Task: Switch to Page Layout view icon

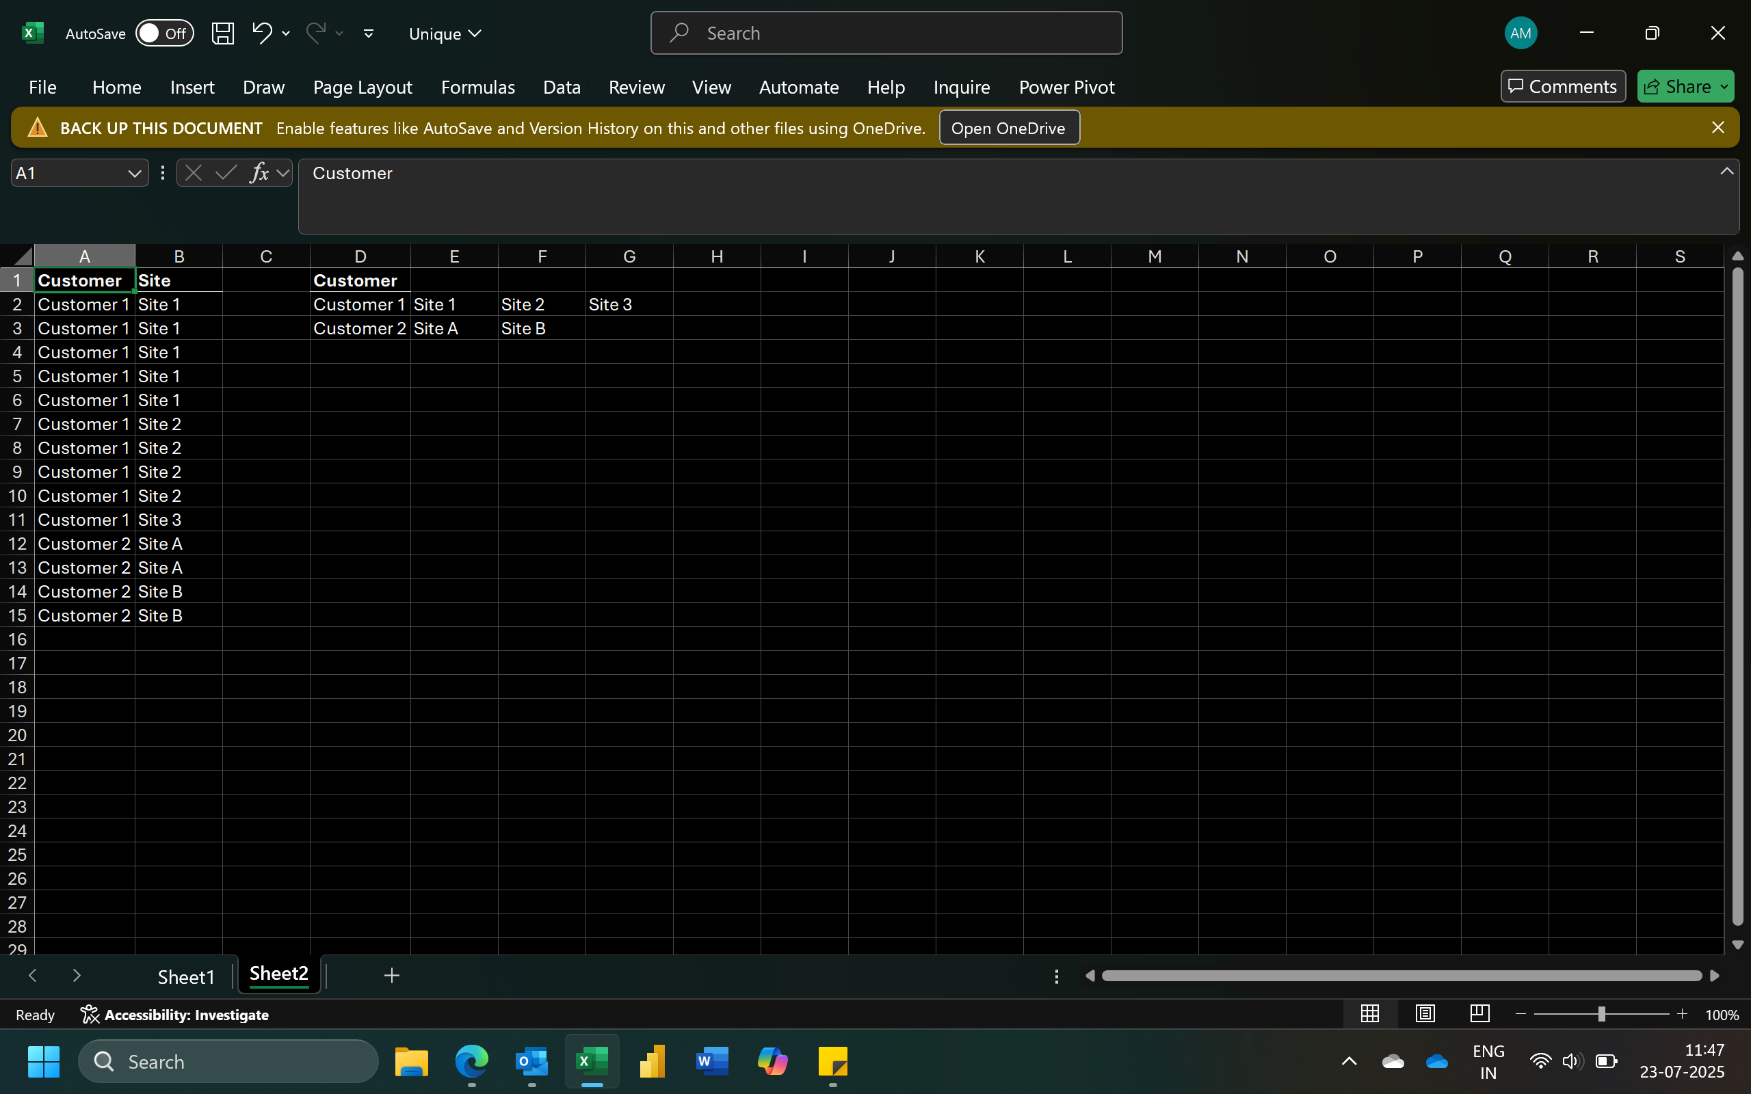Action: (1425, 1014)
